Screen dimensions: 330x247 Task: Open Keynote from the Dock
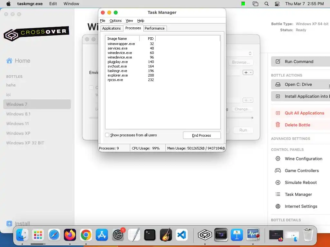(x=237, y=234)
